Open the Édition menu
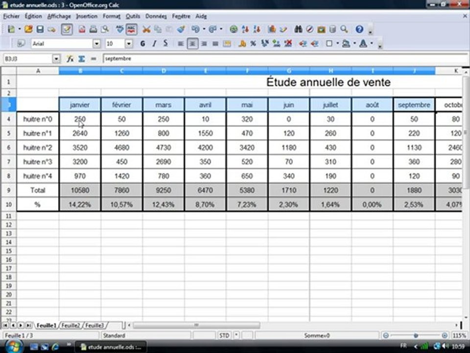The width and height of the screenshot is (470, 353). pyautogui.click(x=33, y=16)
